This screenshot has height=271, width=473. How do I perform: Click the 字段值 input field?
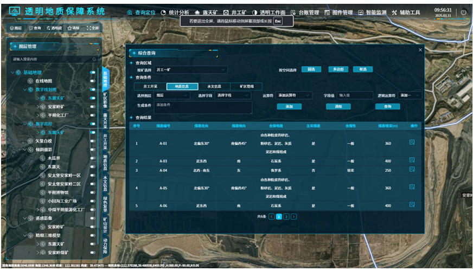click(x=355, y=95)
